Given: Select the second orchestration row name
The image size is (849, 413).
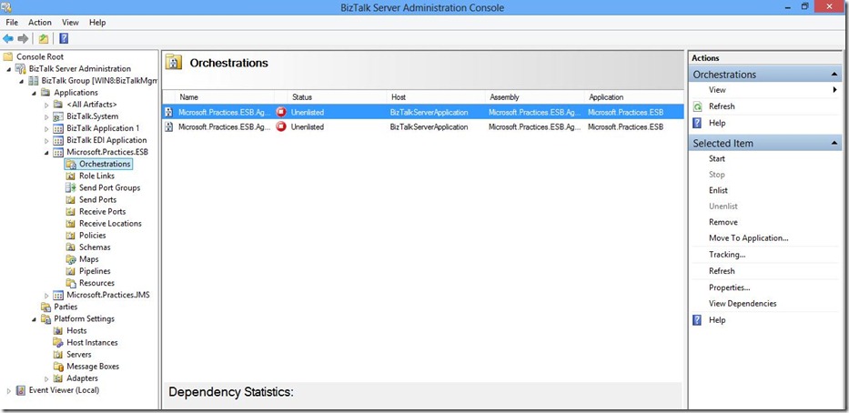Looking at the screenshot, I should pos(224,127).
